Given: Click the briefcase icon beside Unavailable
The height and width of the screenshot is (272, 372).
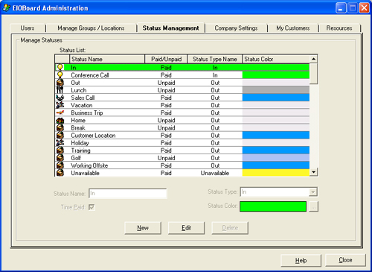Looking at the screenshot, I should (60, 173).
